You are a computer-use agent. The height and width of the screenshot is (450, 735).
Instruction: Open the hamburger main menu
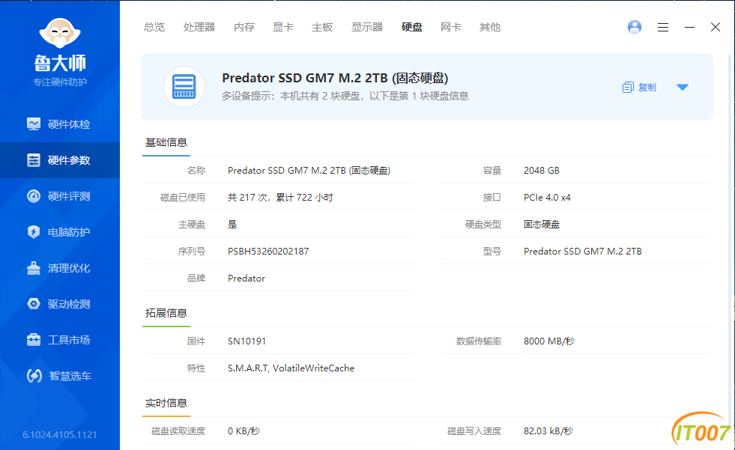663,27
